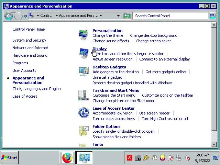Image resolution: width=220 pixels, height=165 pixels.
Task: Click the Taskbar and Start Menu icon
Action: (84, 95)
